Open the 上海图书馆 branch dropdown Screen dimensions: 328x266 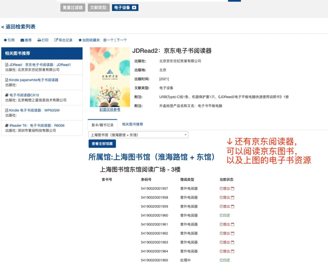click(x=138, y=135)
